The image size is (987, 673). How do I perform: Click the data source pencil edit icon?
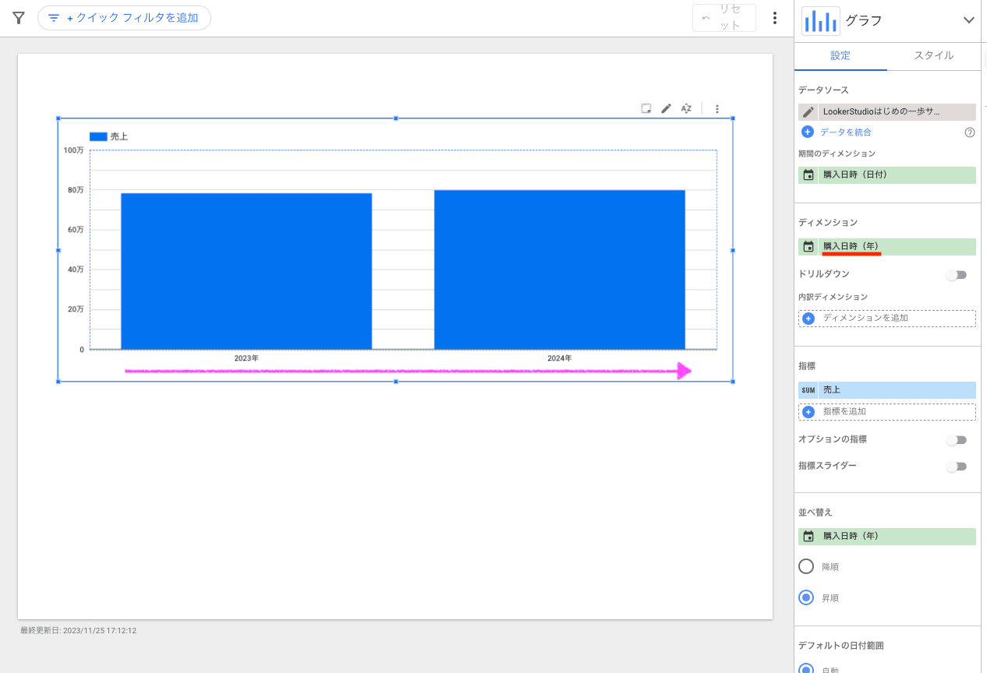tap(808, 112)
